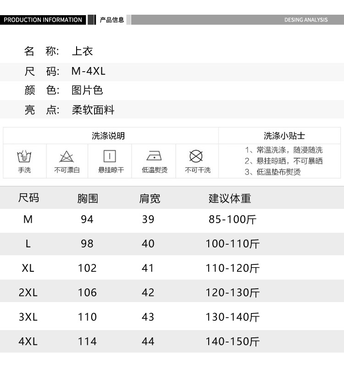Click the size XL row label
This screenshot has width=344, height=370.
[x=28, y=268]
